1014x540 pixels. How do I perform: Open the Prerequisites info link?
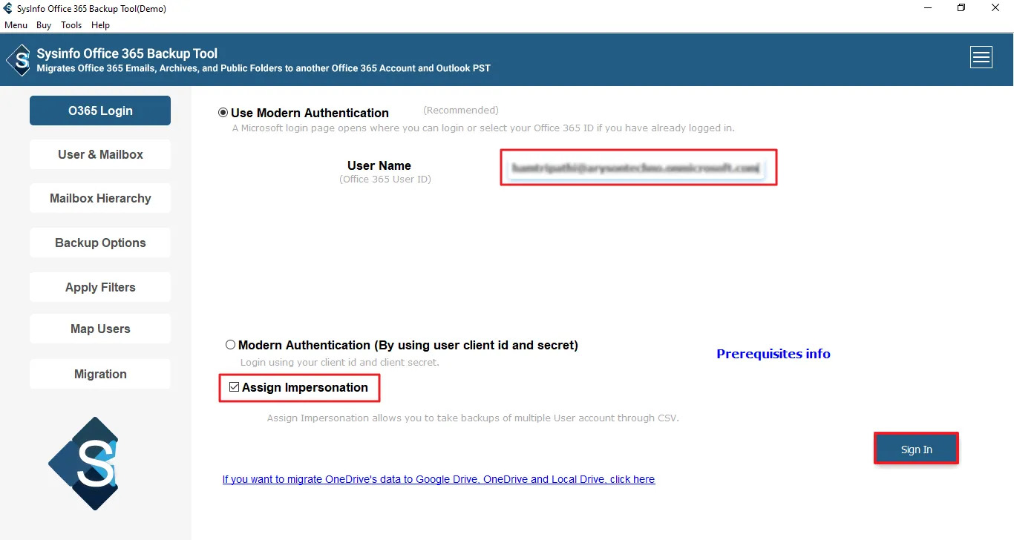(x=773, y=354)
